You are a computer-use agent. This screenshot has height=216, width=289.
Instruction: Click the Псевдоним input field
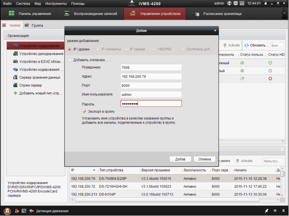[x=151, y=68]
